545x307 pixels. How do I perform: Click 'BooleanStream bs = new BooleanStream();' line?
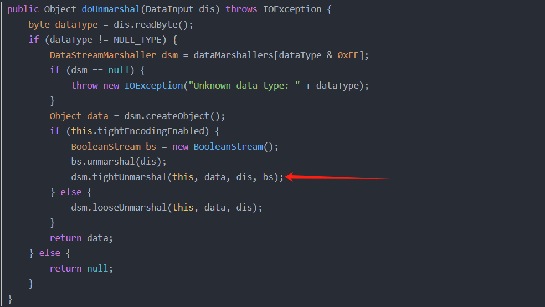coord(175,146)
